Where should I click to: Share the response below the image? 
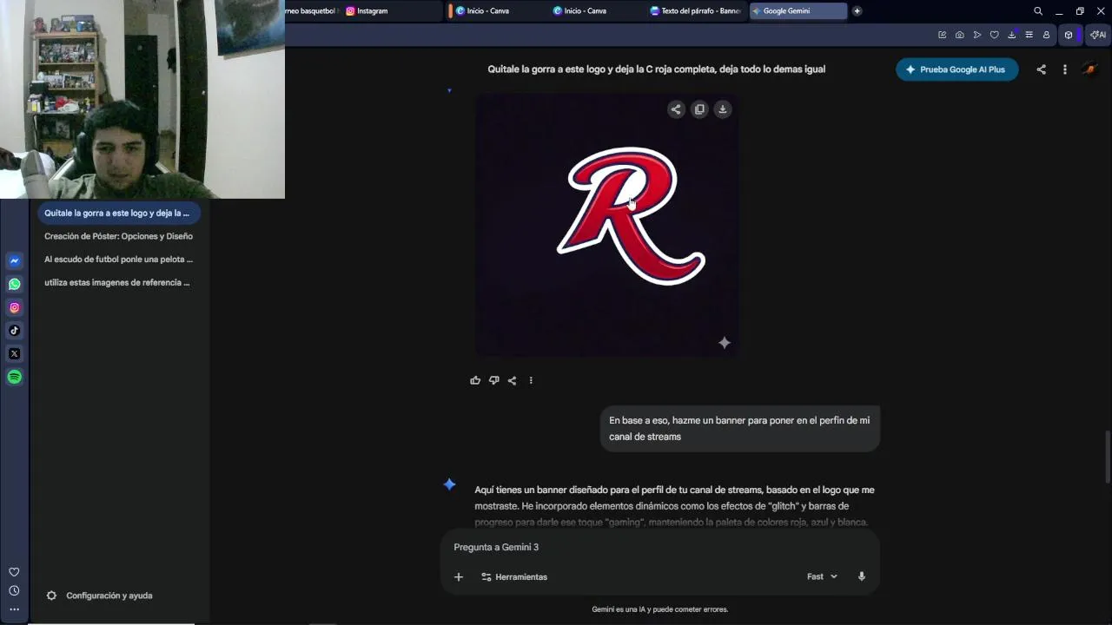(512, 380)
